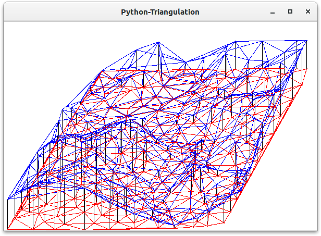
Task: Click top-right corner vertex of the red mesh
Action: click(306, 69)
